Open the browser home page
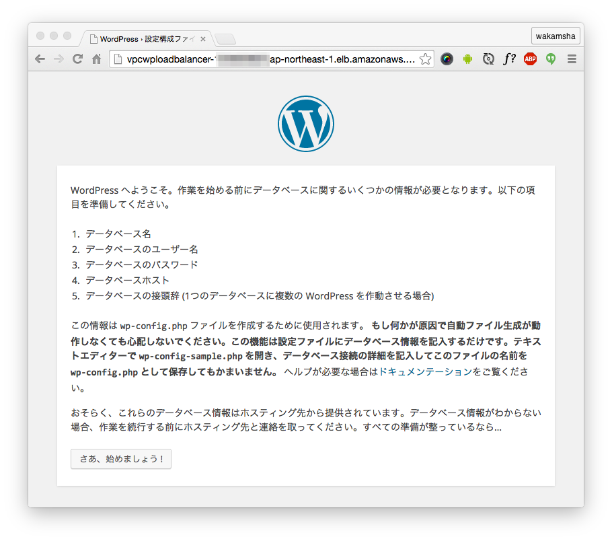Screen dimensions: 612x541 (96, 59)
